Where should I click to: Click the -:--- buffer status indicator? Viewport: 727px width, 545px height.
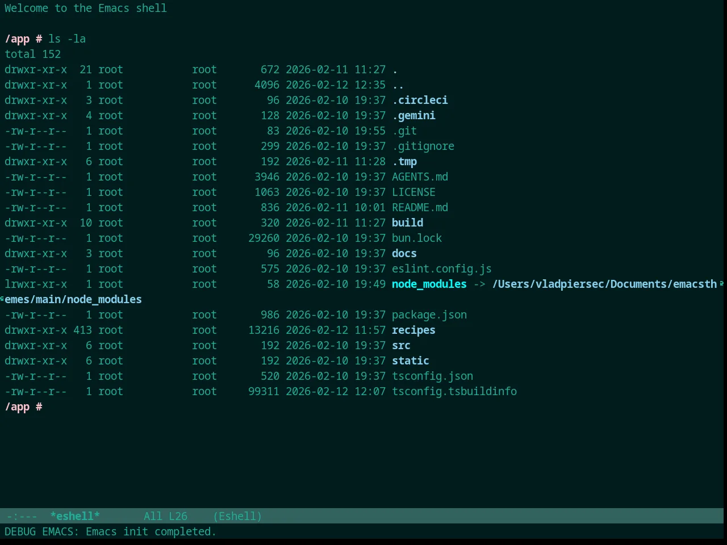22,516
